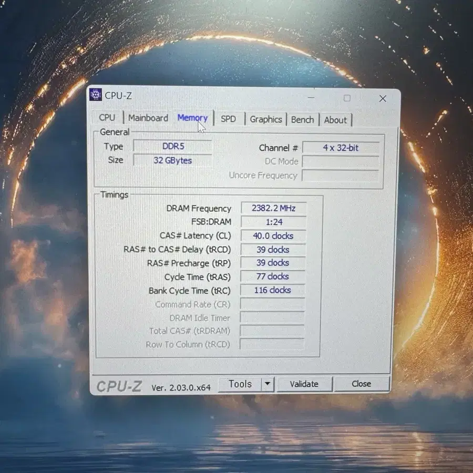This screenshot has width=473, height=473.
Task: Click the RAS# Precharge (tRP) label
Action: (x=189, y=263)
